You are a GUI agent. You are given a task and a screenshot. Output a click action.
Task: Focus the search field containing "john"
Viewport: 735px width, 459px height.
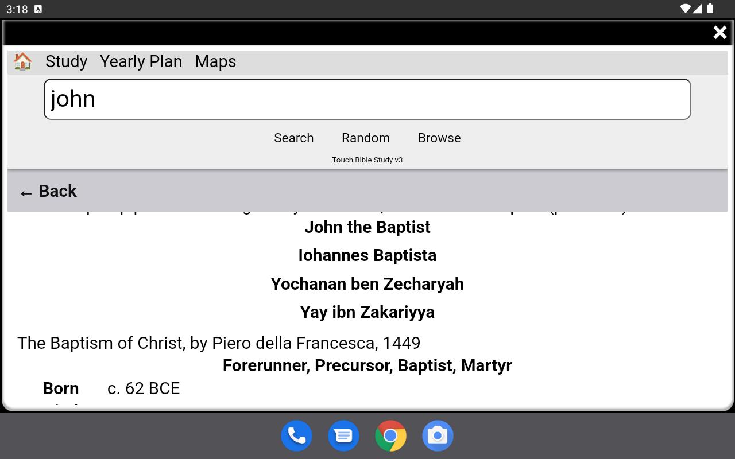367,99
